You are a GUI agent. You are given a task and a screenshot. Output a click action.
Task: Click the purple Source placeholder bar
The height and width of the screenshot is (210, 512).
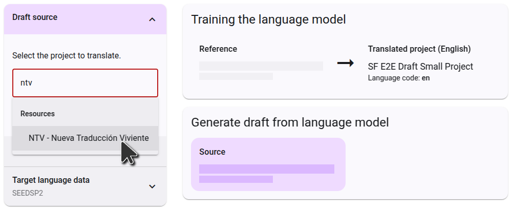point(267,169)
